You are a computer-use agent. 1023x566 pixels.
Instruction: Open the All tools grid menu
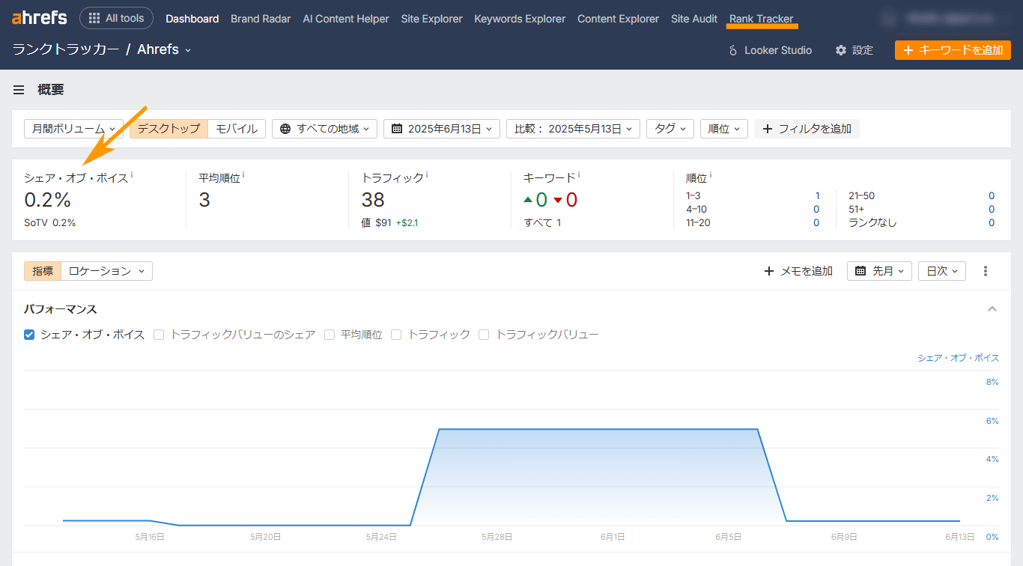[x=116, y=17]
